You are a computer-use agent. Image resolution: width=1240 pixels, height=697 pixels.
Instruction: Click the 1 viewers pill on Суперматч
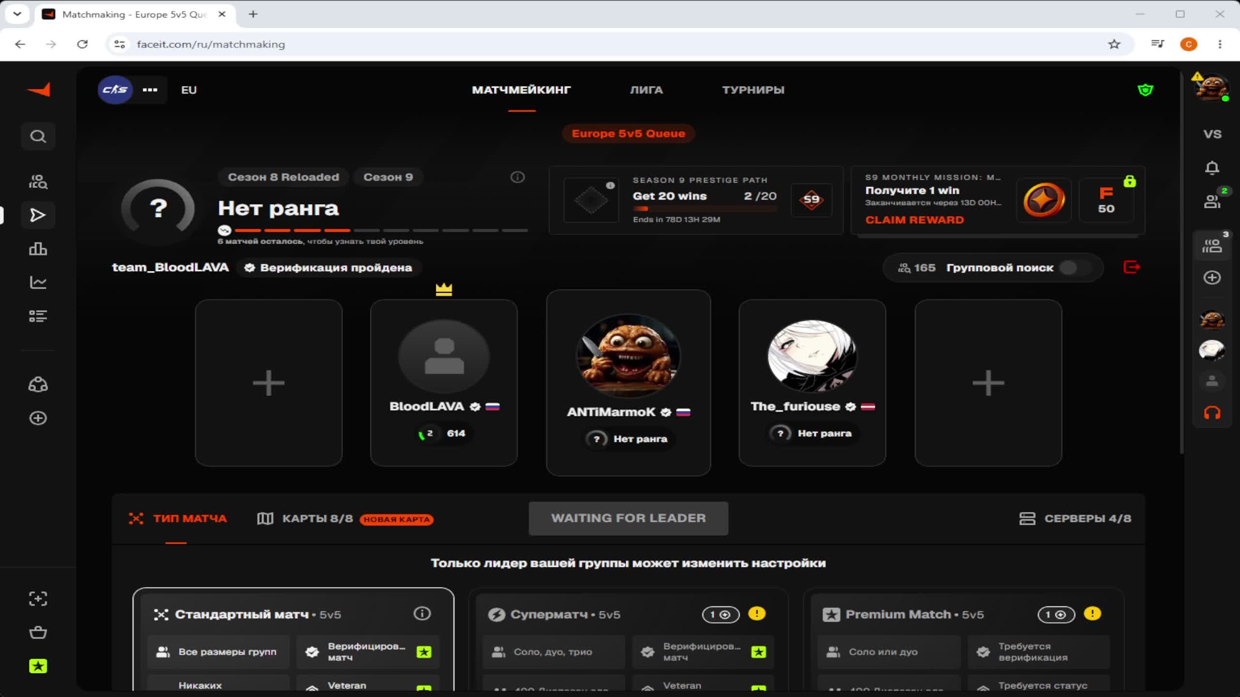point(721,615)
